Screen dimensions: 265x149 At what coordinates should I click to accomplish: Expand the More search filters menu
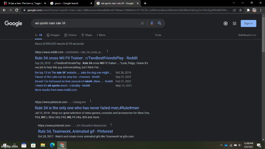coord(101,35)
